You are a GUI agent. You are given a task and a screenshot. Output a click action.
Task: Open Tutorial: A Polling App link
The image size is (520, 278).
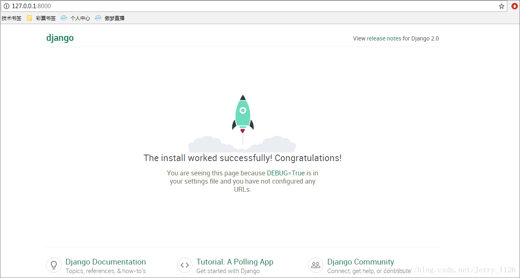[x=235, y=262]
